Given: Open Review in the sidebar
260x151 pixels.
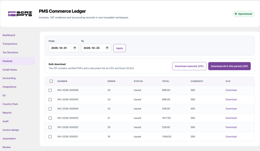Looking at the screenshot, I should point(7,147).
